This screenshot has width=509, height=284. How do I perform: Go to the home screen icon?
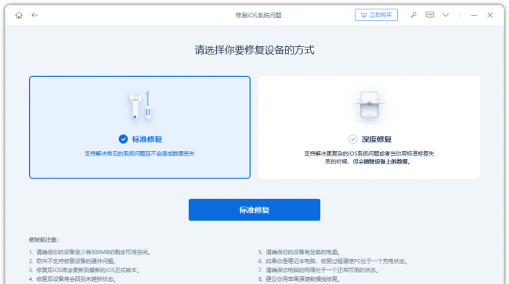coord(19,15)
